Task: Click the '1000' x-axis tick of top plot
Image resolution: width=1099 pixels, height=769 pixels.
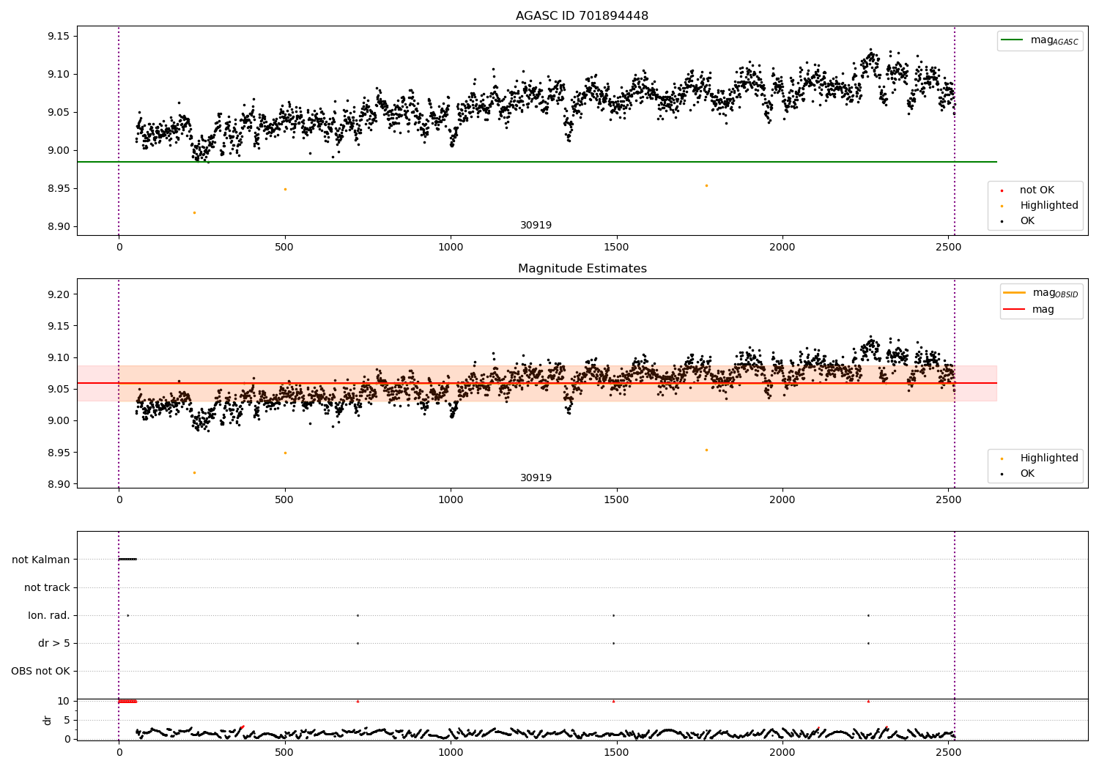Action: pyautogui.click(x=451, y=247)
